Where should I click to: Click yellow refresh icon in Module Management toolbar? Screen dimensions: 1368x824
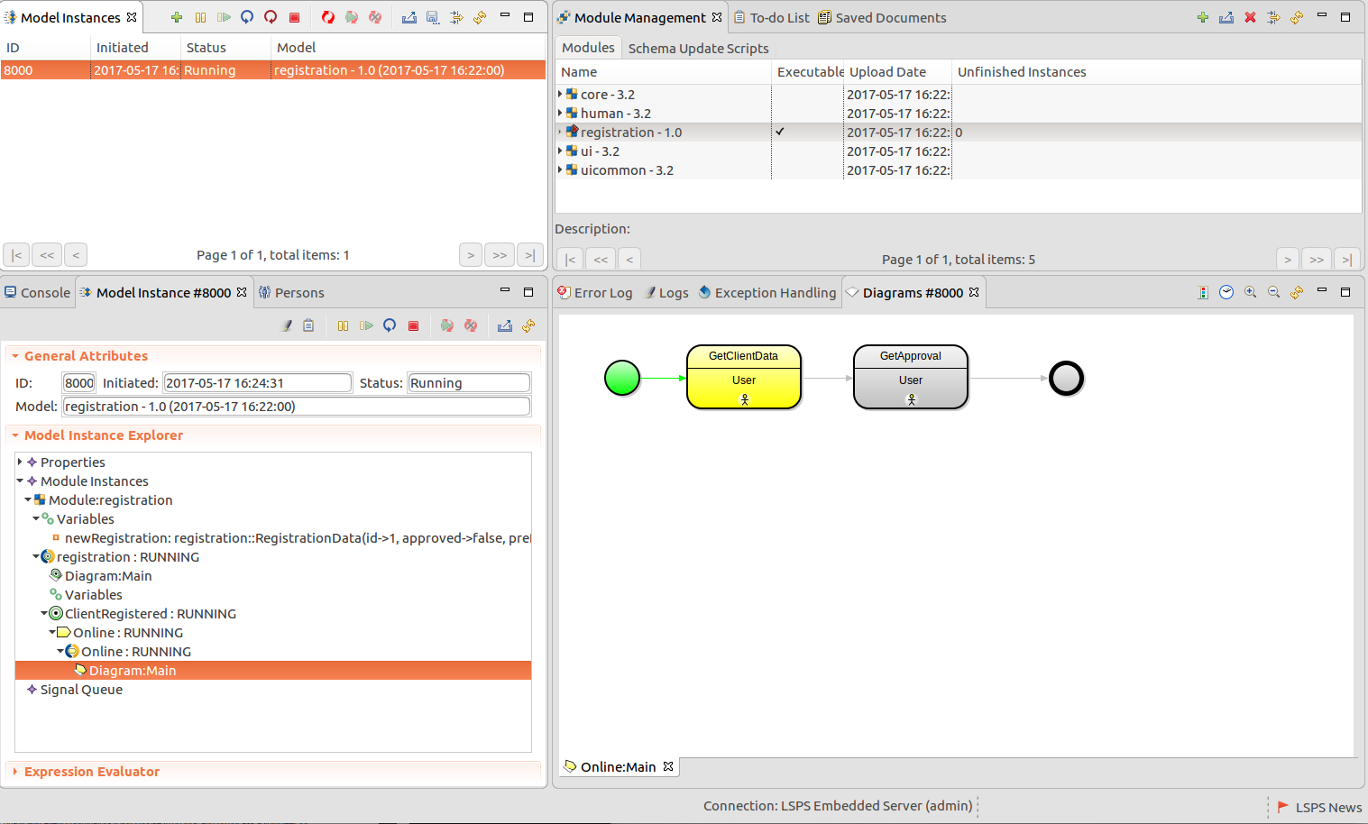click(1297, 17)
